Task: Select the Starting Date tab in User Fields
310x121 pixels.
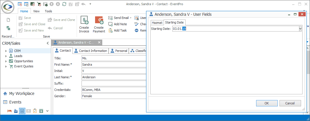Action: click(174, 22)
